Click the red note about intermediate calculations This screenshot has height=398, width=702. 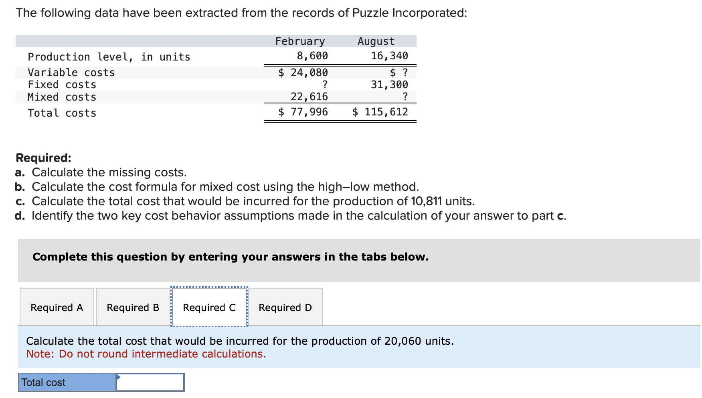tap(146, 354)
